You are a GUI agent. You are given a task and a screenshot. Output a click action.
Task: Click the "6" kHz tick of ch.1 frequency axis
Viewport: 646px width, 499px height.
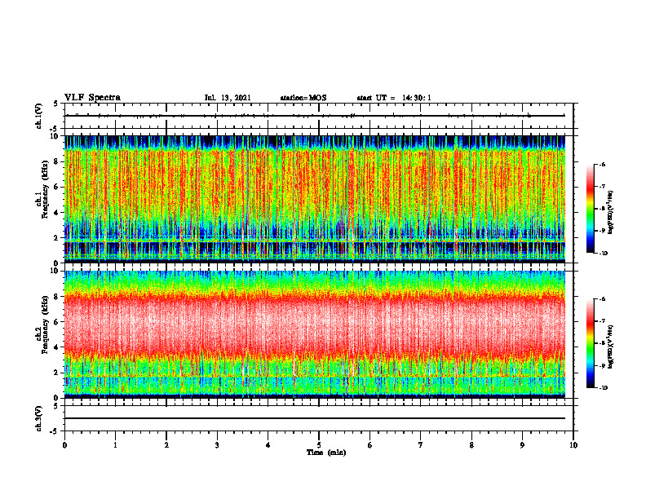57,187
